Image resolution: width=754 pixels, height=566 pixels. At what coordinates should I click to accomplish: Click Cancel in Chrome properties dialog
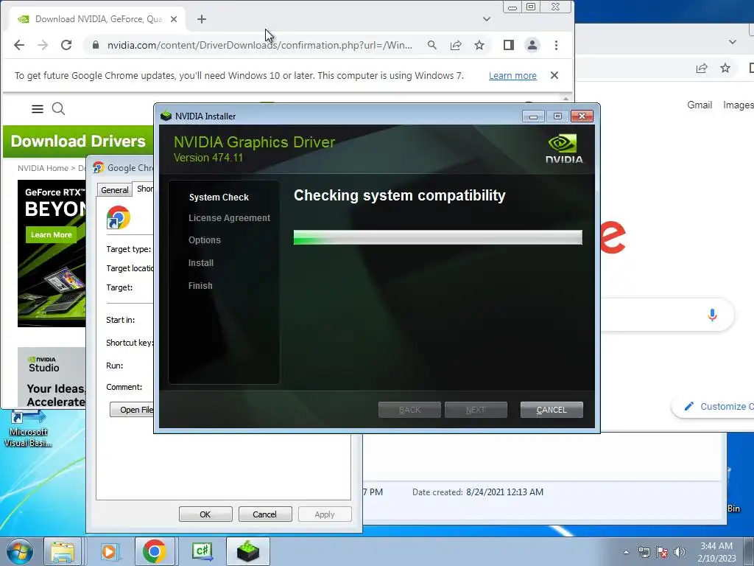point(264,514)
